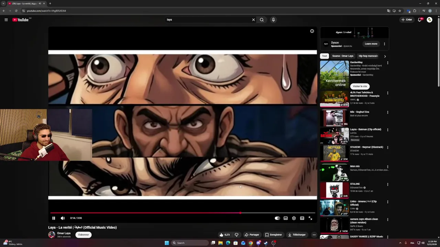Submit search with the magnifier icon
Screen dimensions: 440x247
coord(262,20)
